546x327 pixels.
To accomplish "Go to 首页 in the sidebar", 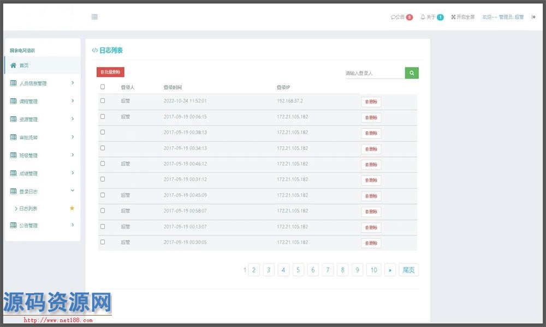I will pos(43,65).
